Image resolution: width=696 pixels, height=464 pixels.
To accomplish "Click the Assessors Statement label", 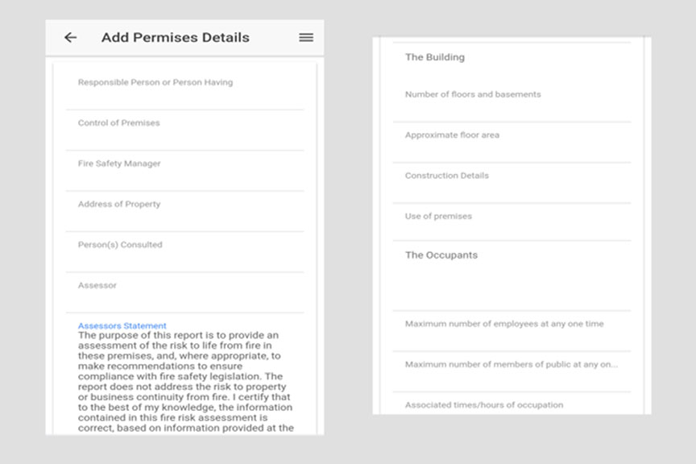I will pyautogui.click(x=122, y=326).
